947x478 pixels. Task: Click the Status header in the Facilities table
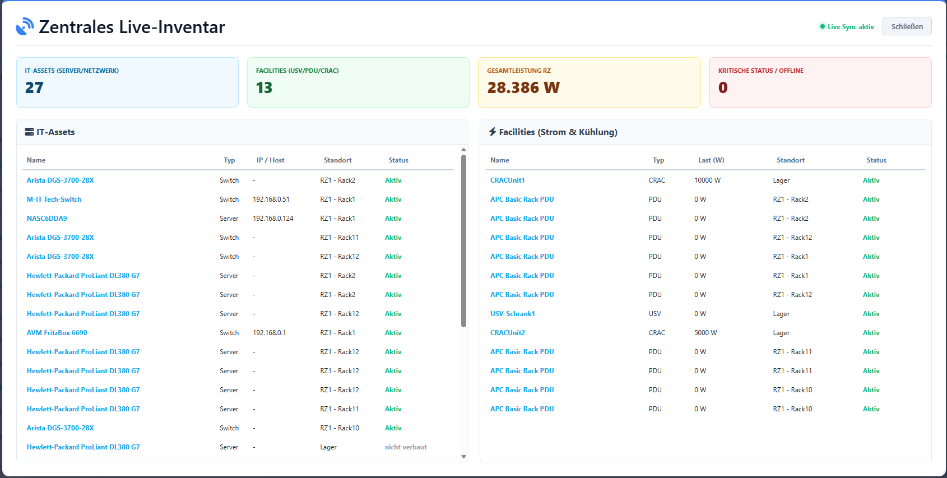876,160
